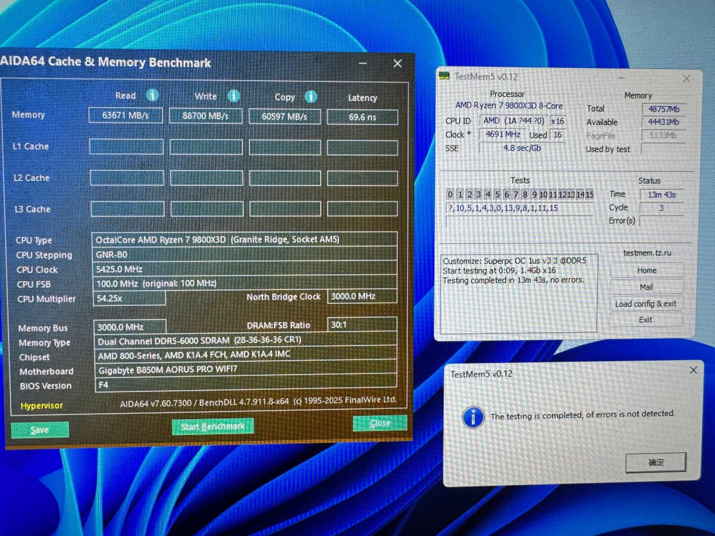Click the Motherboard Gigabyte B850M AORUS field

click(x=245, y=370)
